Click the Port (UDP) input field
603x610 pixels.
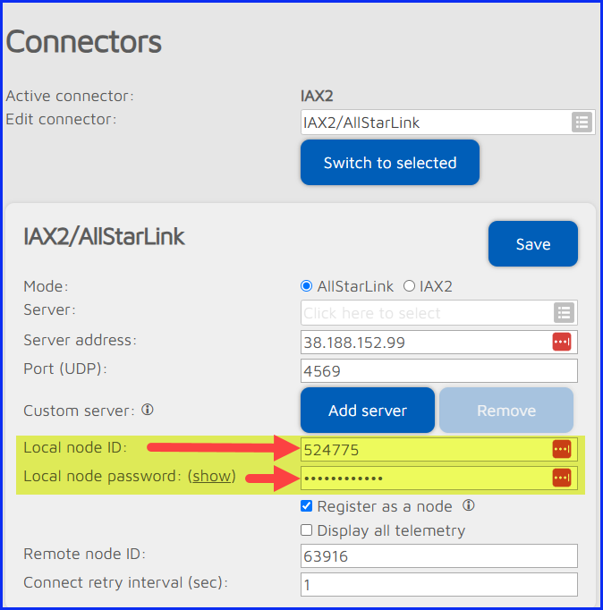[438, 370]
